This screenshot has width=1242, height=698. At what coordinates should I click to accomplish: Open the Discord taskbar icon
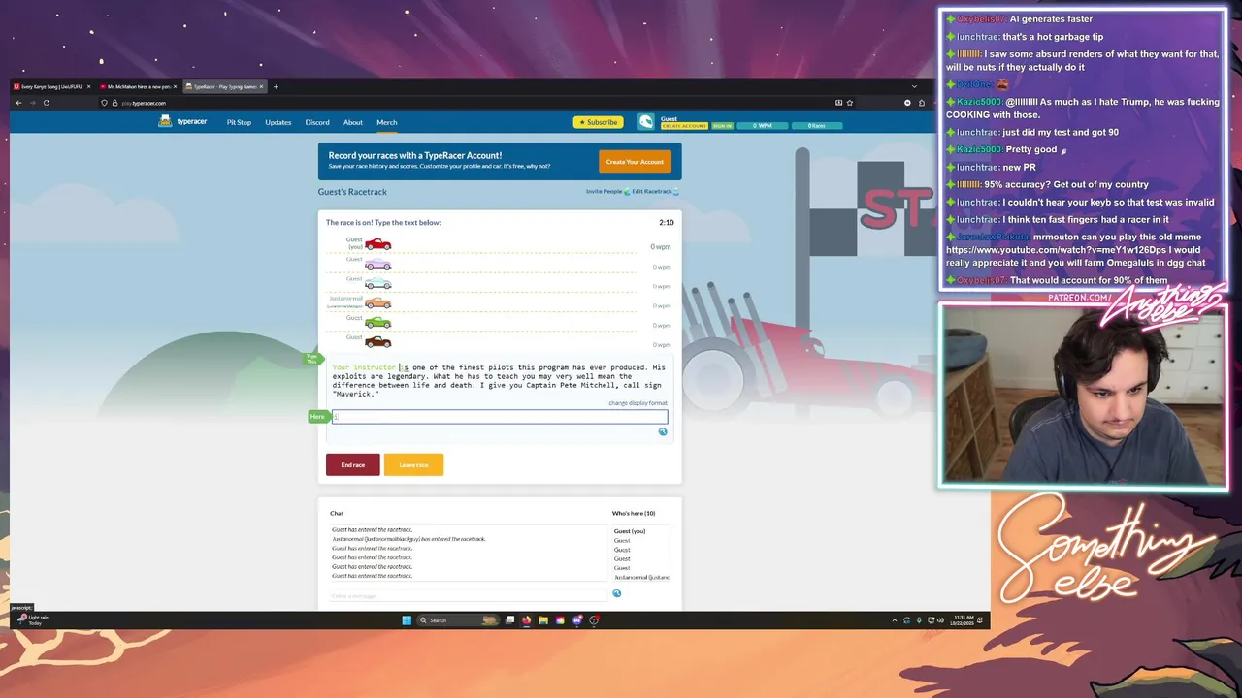(577, 620)
